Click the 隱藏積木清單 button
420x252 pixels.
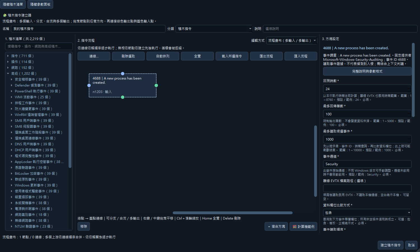coord(13,4)
